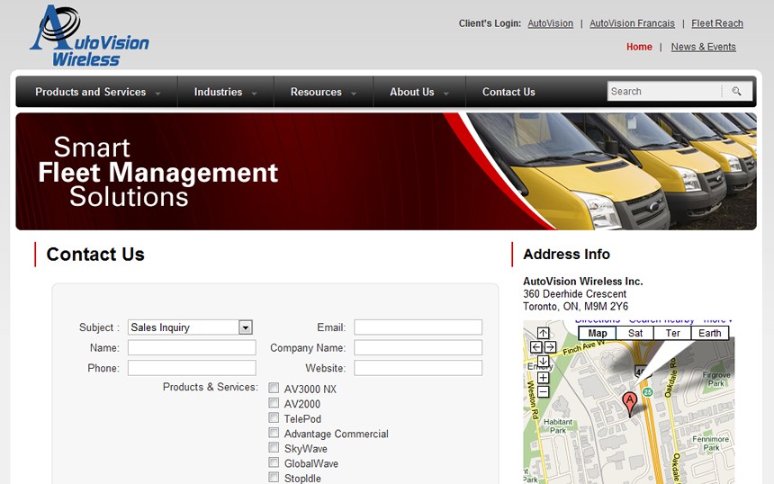Select the SkyWave checkbox

tap(274, 447)
